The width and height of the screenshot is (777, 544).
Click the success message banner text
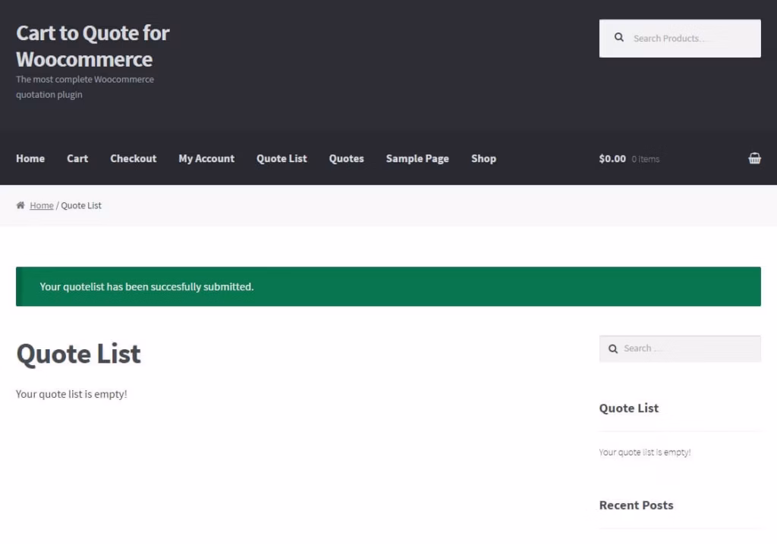146,286
